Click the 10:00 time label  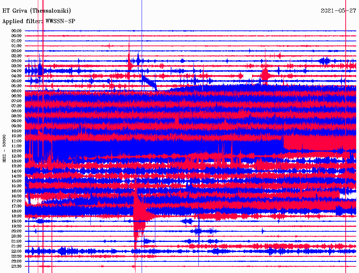tap(16, 131)
